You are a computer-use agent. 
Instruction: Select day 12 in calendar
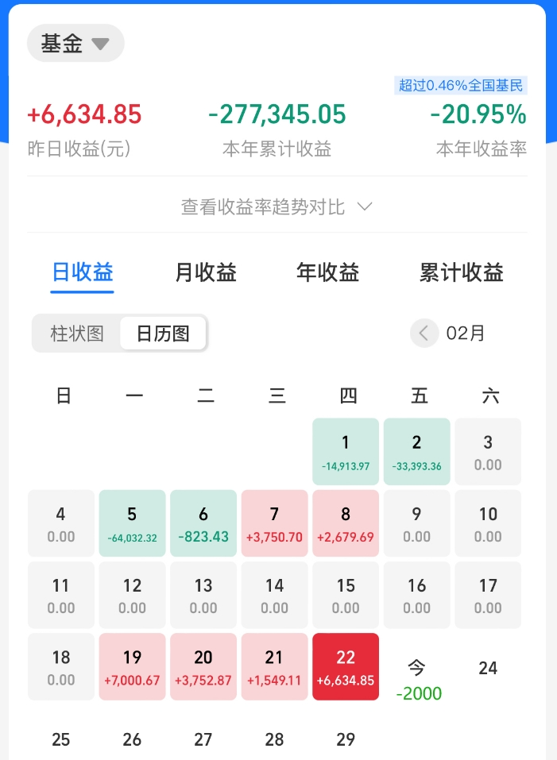click(133, 595)
